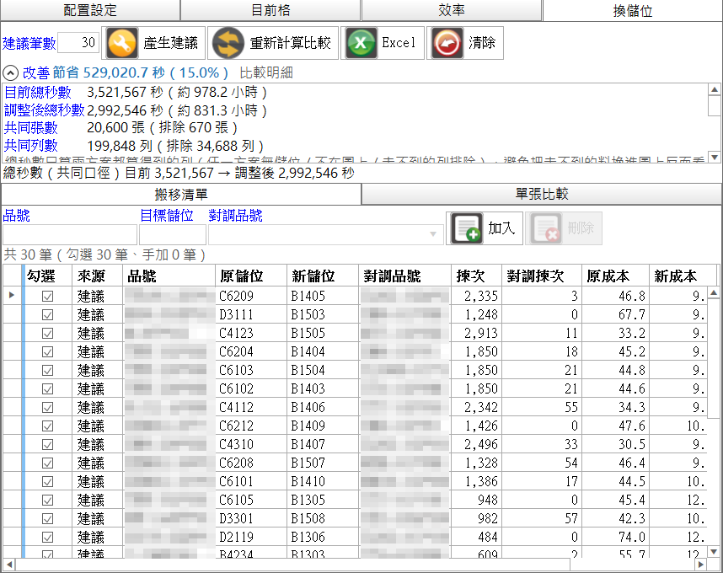This screenshot has height=573, width=723.
Task: Select the 原儲位 cell D2119
Action: [251, 537]
